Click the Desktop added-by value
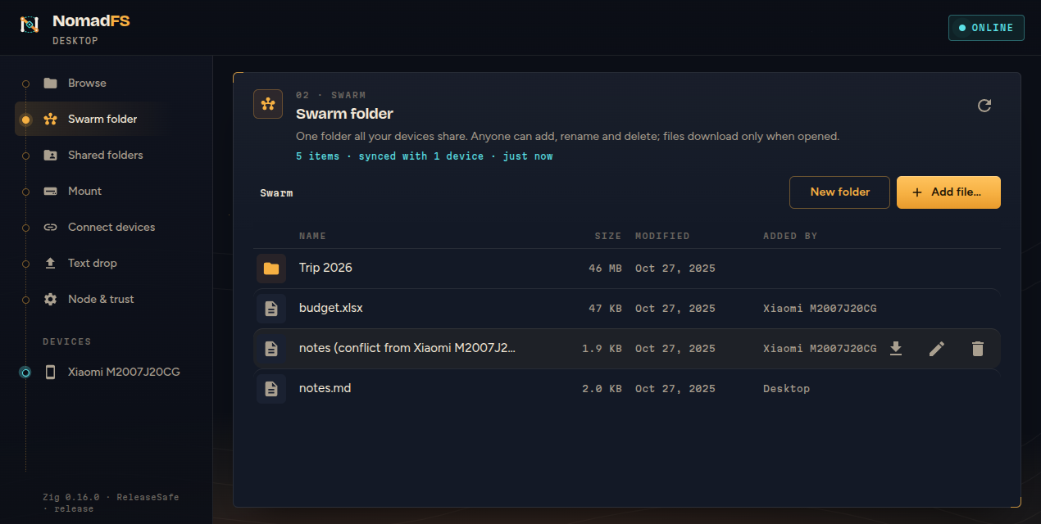1041x524 pixels. point(786,389)
